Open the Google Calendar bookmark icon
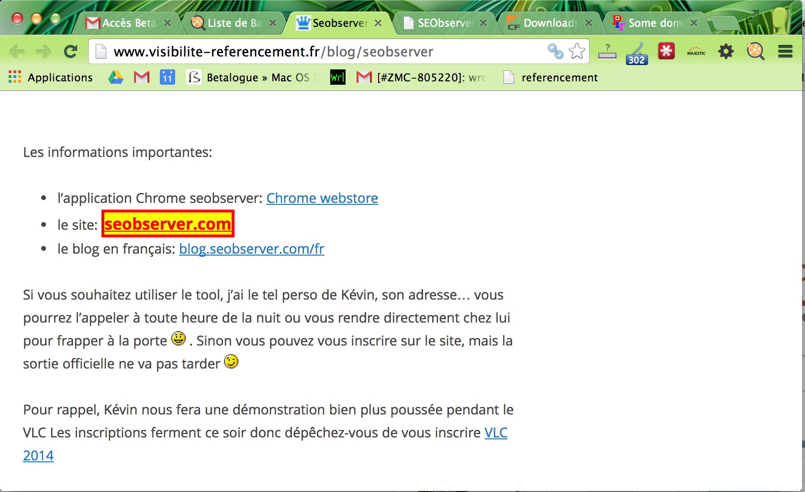Viewport: 805px width, 492px height. pos(167,77)
